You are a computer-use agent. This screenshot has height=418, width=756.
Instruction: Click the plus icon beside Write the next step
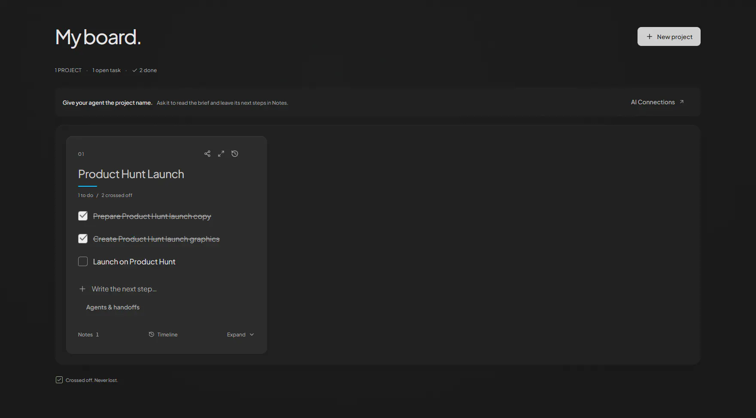(82, 289)
